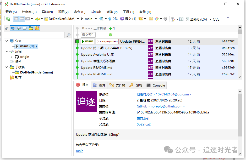Open file explorer via the folder icon
Screen dimensions: 246x160
click(151, 19)
